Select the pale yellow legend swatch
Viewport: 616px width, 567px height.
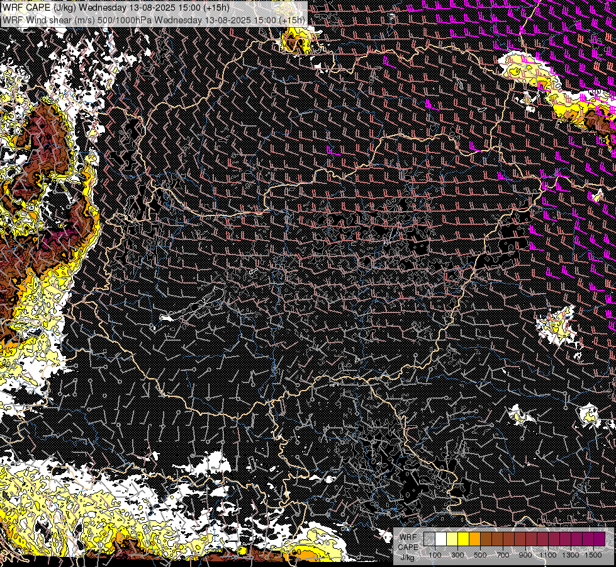pos(452,539)
